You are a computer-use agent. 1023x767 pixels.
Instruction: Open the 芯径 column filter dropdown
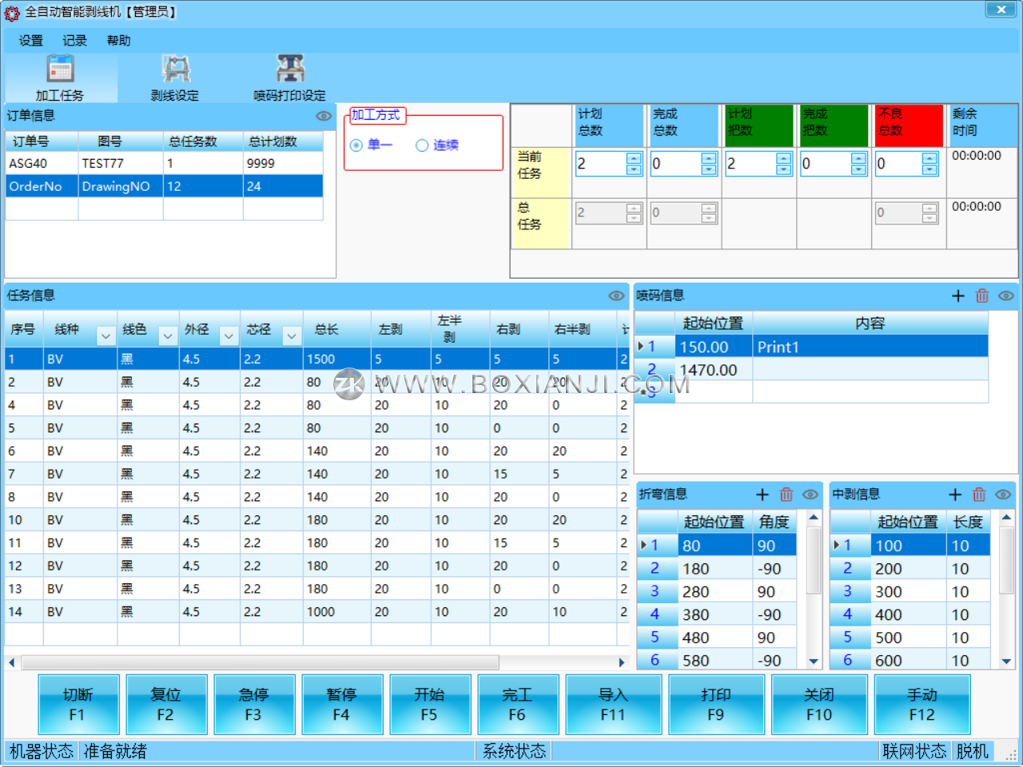pyautogui.click(x=291, y=336)
